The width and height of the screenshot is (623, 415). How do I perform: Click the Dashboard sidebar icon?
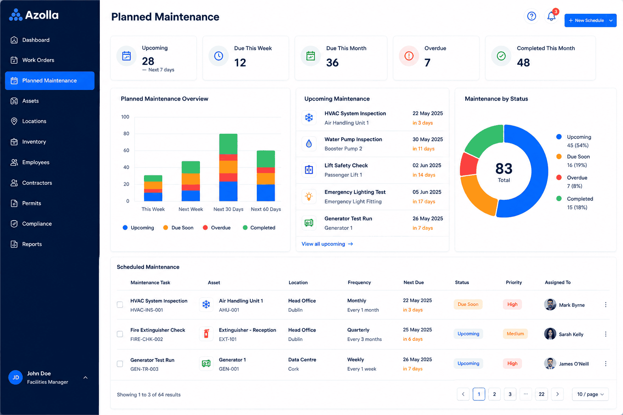pyautogui.click(x=14, y=40)
